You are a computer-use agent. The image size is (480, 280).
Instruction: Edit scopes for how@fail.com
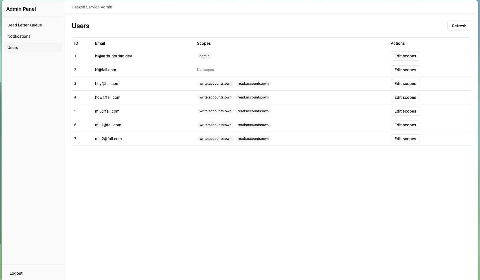[x=405, y=97]
